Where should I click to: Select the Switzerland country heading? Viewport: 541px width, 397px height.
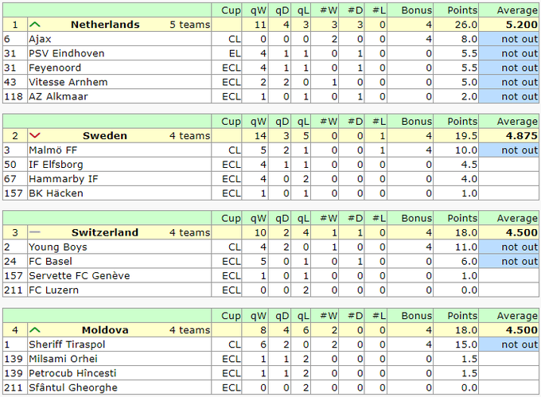105,233
